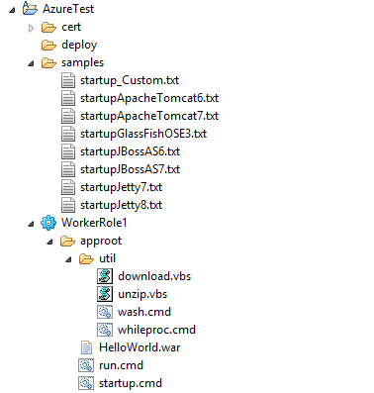
Task: Collapse the WorkerRole1 node
Action: [32, 224]
